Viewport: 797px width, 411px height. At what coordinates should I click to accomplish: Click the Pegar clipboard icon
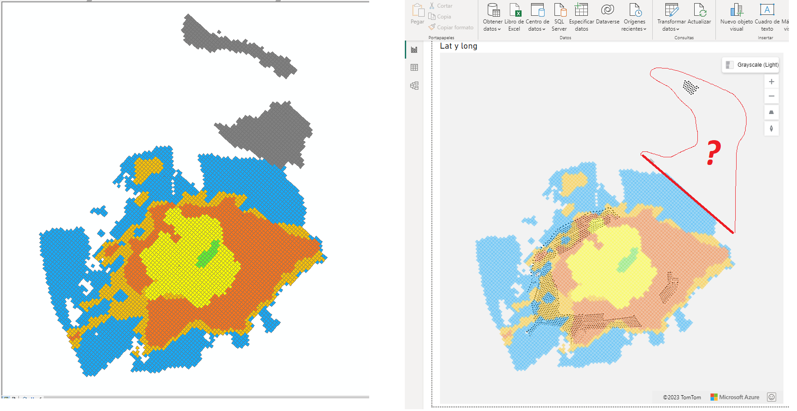tap(418, 10)
